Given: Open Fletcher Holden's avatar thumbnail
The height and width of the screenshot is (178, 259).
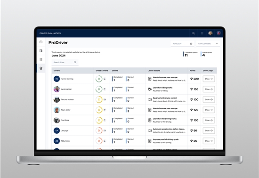Looking at the screenshot, I should pos(57,99).
